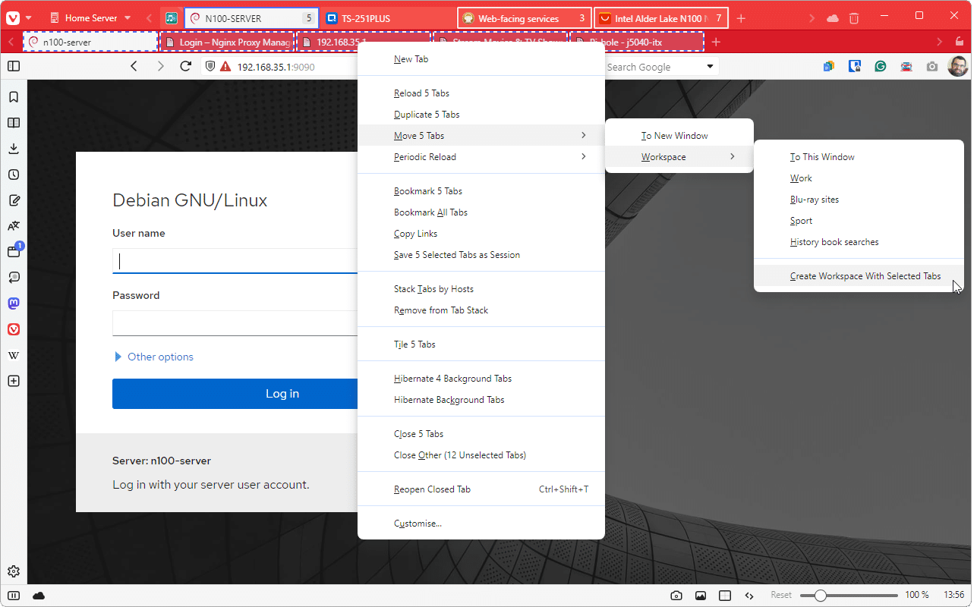
Task: Open the Wikipedia web panel
Action: pos(13,354)
